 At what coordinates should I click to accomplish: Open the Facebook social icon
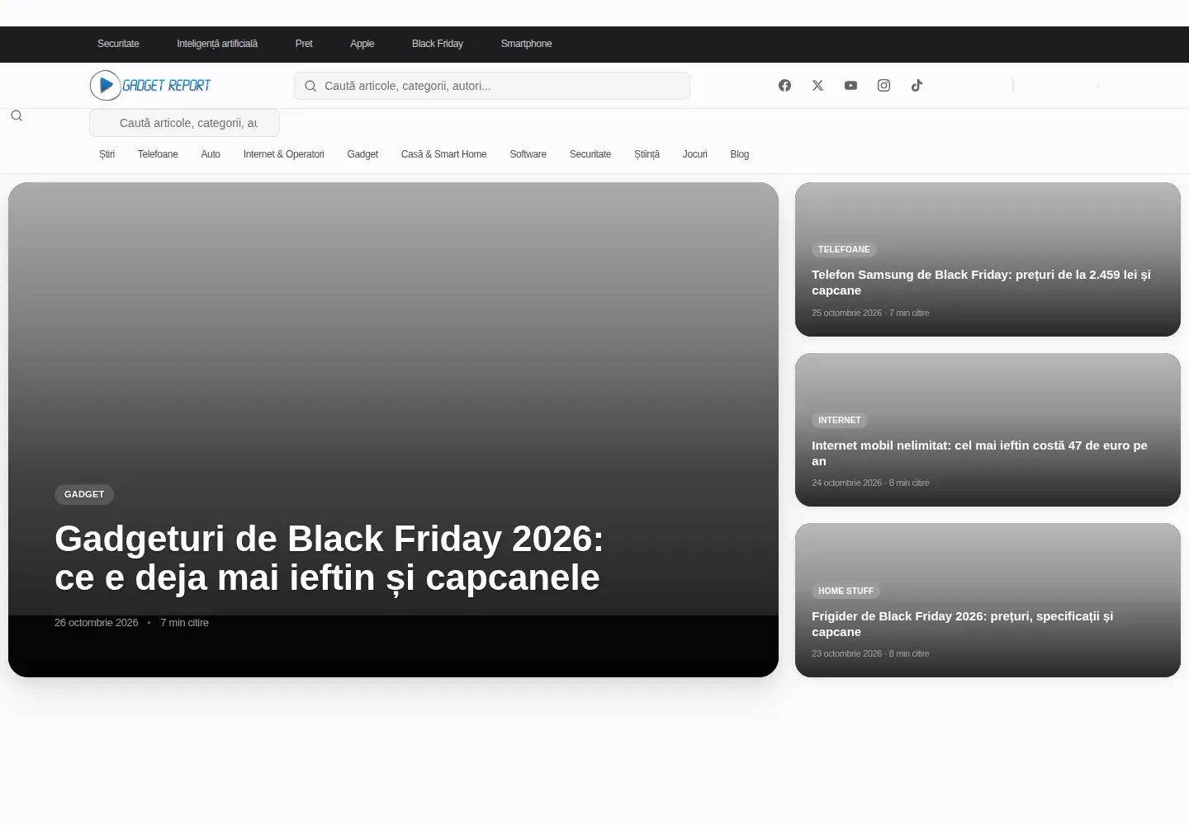(784, 86)
